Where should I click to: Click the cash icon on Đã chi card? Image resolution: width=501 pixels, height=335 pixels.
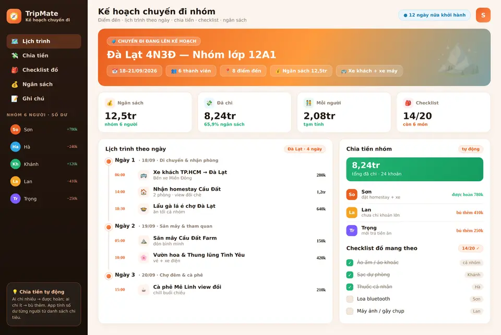(209, 103)
